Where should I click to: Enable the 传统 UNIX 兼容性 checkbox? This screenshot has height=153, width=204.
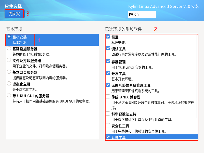click(x=108, y=97)
